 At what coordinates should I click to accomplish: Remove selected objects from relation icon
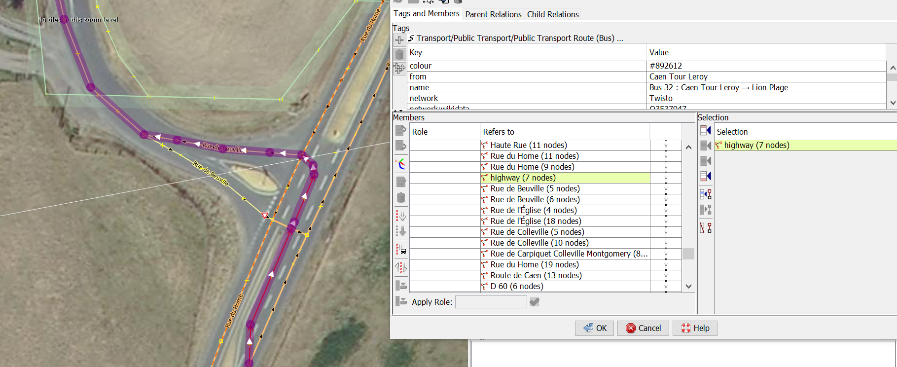click(x=706, y=228)
